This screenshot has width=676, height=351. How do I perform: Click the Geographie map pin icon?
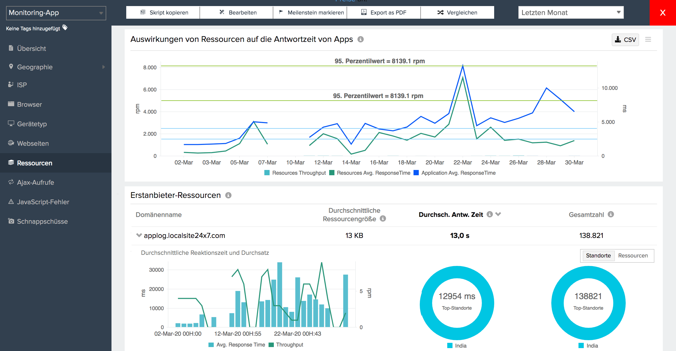click(11, 66)
